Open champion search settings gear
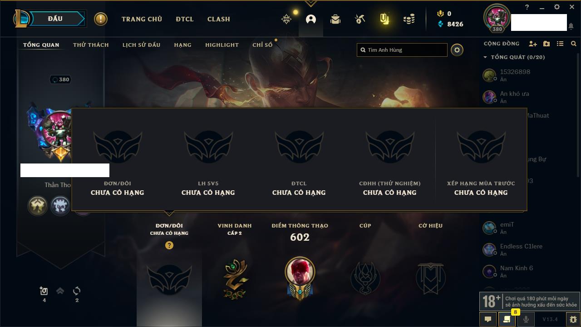The image size is (581, 327). pyautogui.click(x=457, y=50)
